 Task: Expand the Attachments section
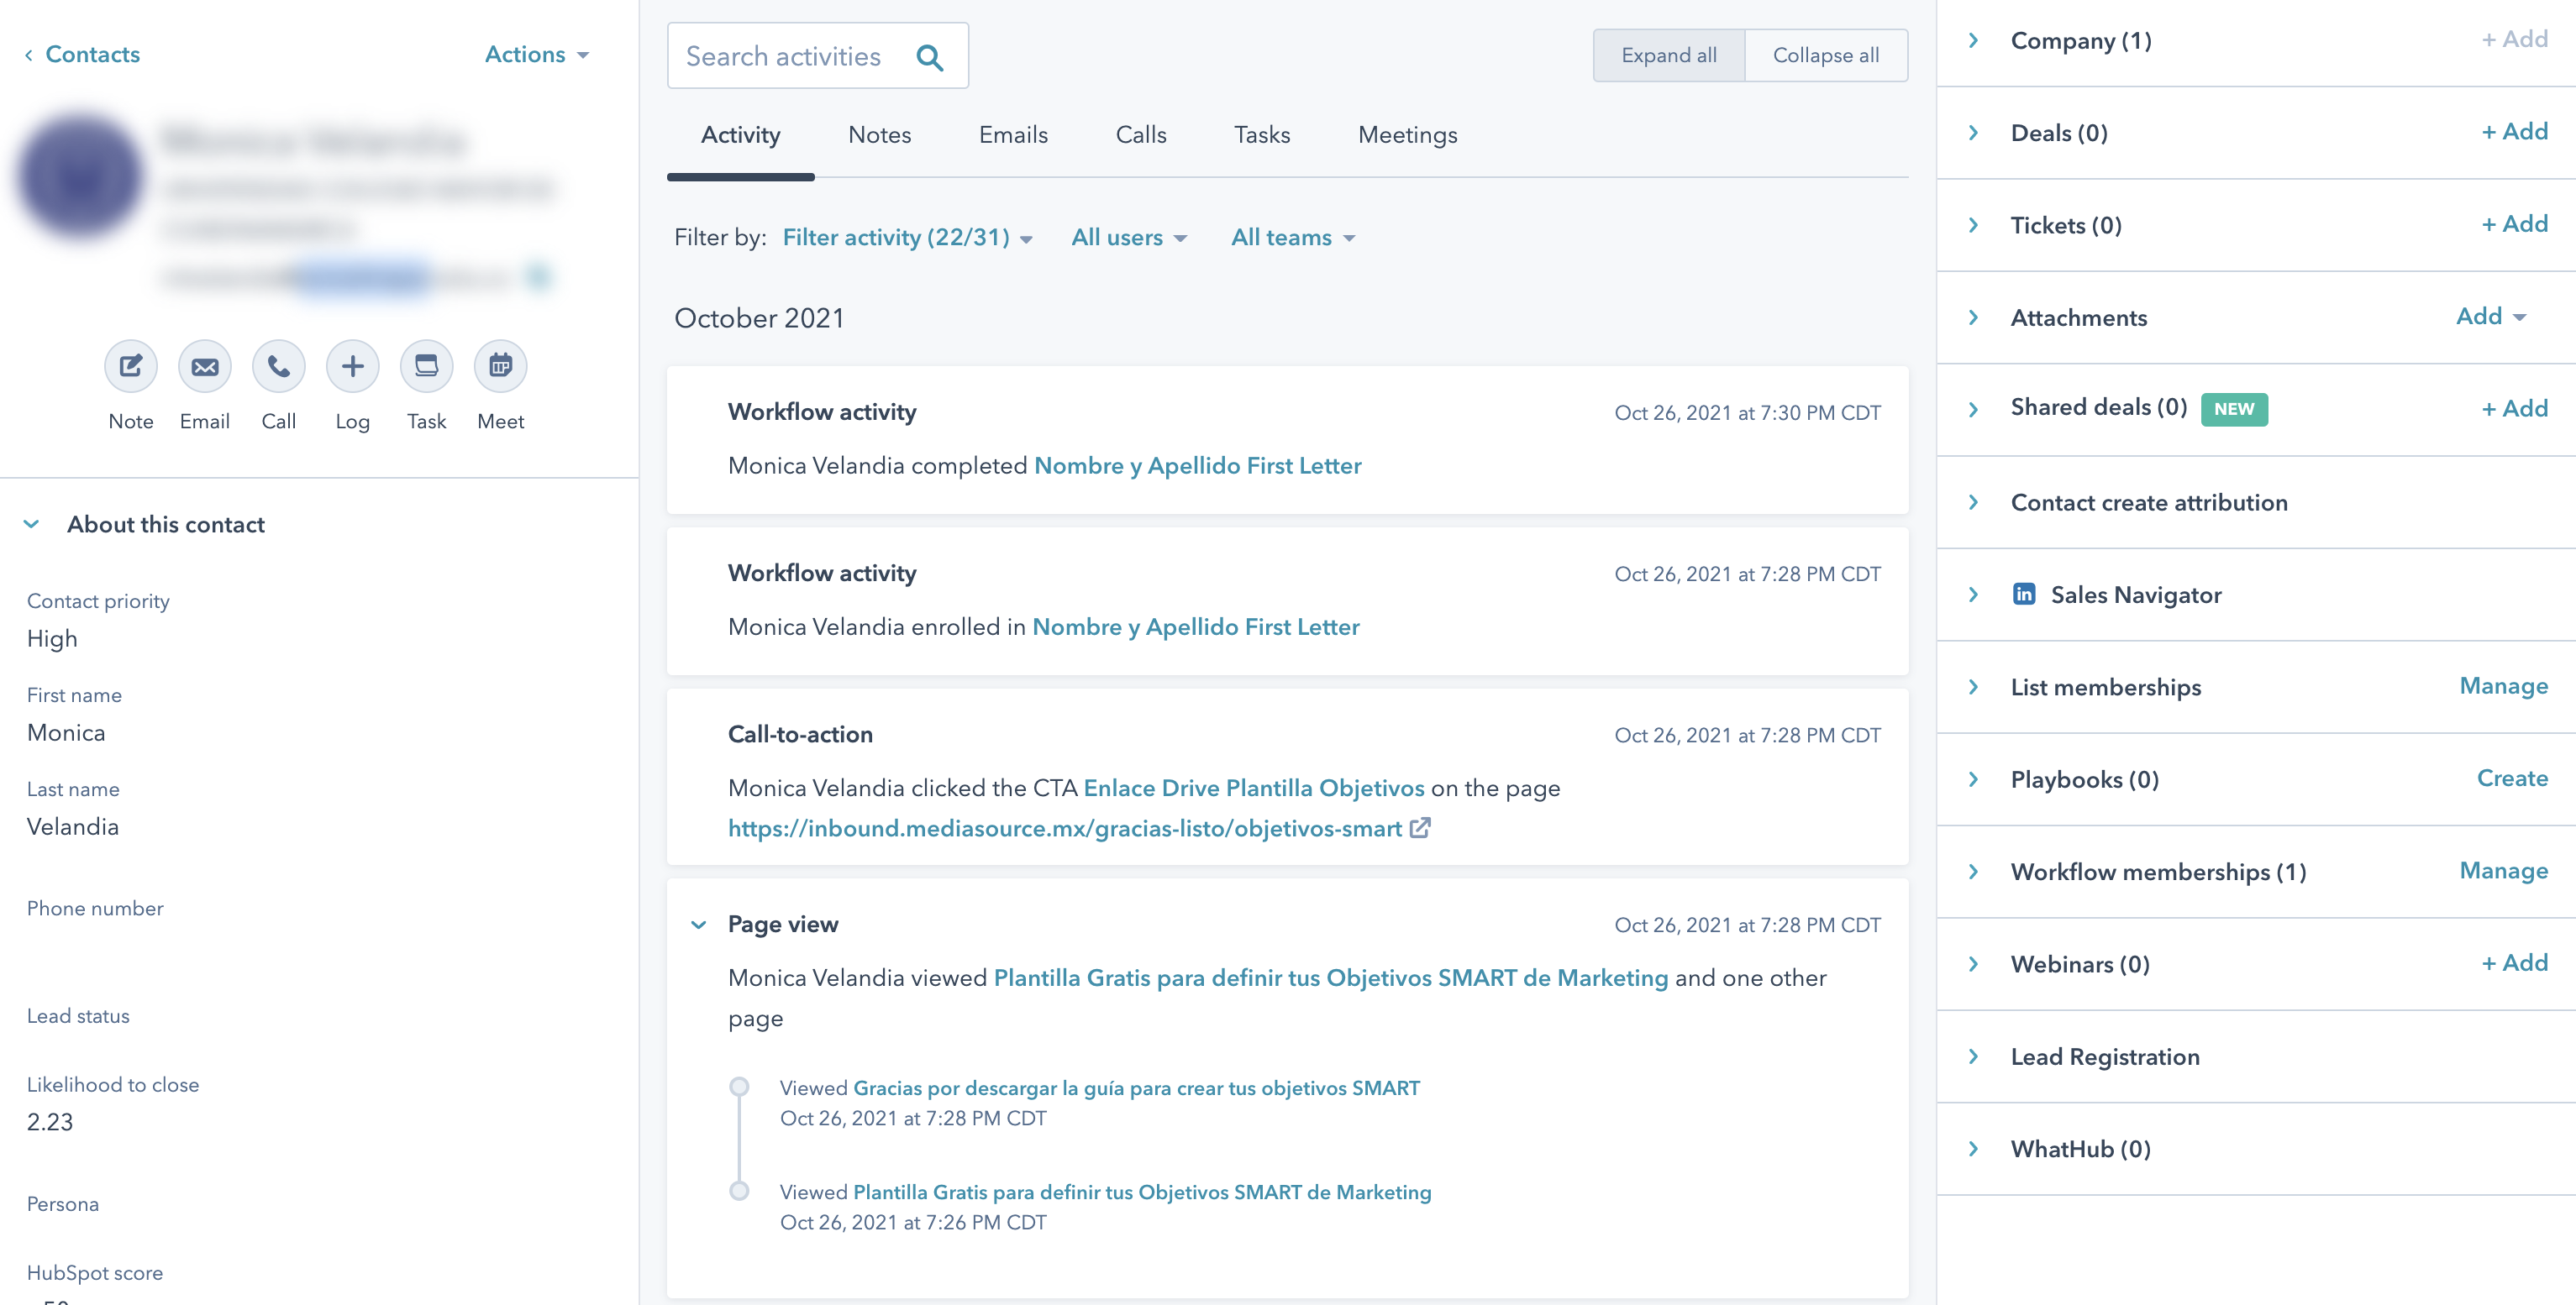pyautogui.click(x=1973, y=317)
